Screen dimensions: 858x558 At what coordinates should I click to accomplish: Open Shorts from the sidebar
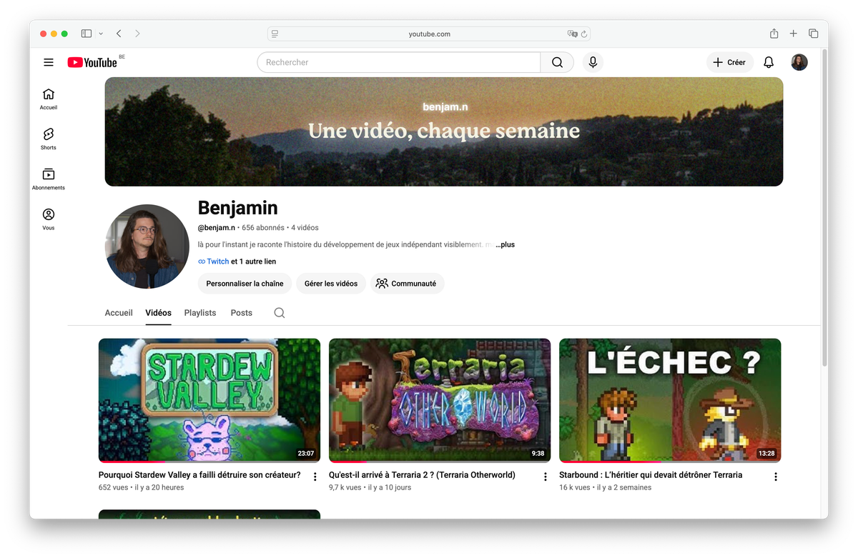coord(49,139)
